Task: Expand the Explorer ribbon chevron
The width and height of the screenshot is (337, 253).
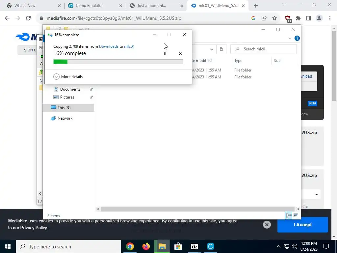Action: point(290,38)
